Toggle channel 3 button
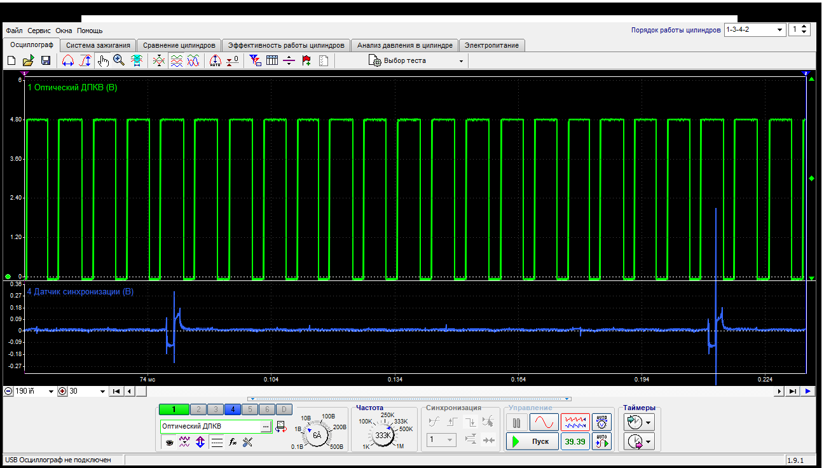Image resolution: width=824 pixels, height=468 pixels. (x=216, y=410)
